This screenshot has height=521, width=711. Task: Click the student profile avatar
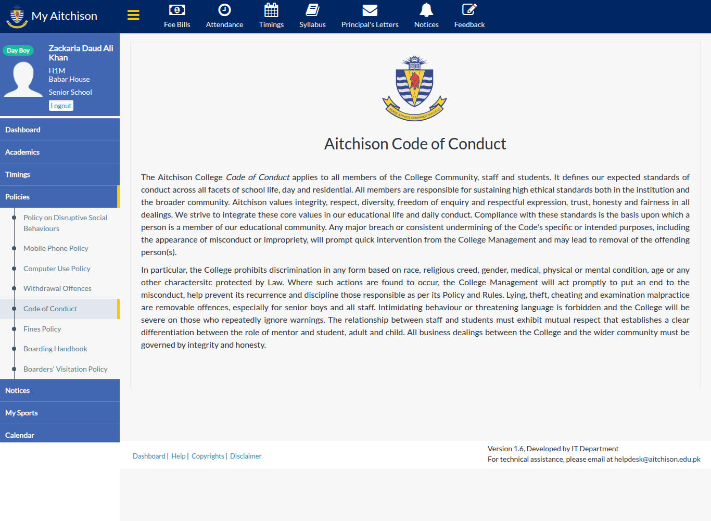(23, 79)
